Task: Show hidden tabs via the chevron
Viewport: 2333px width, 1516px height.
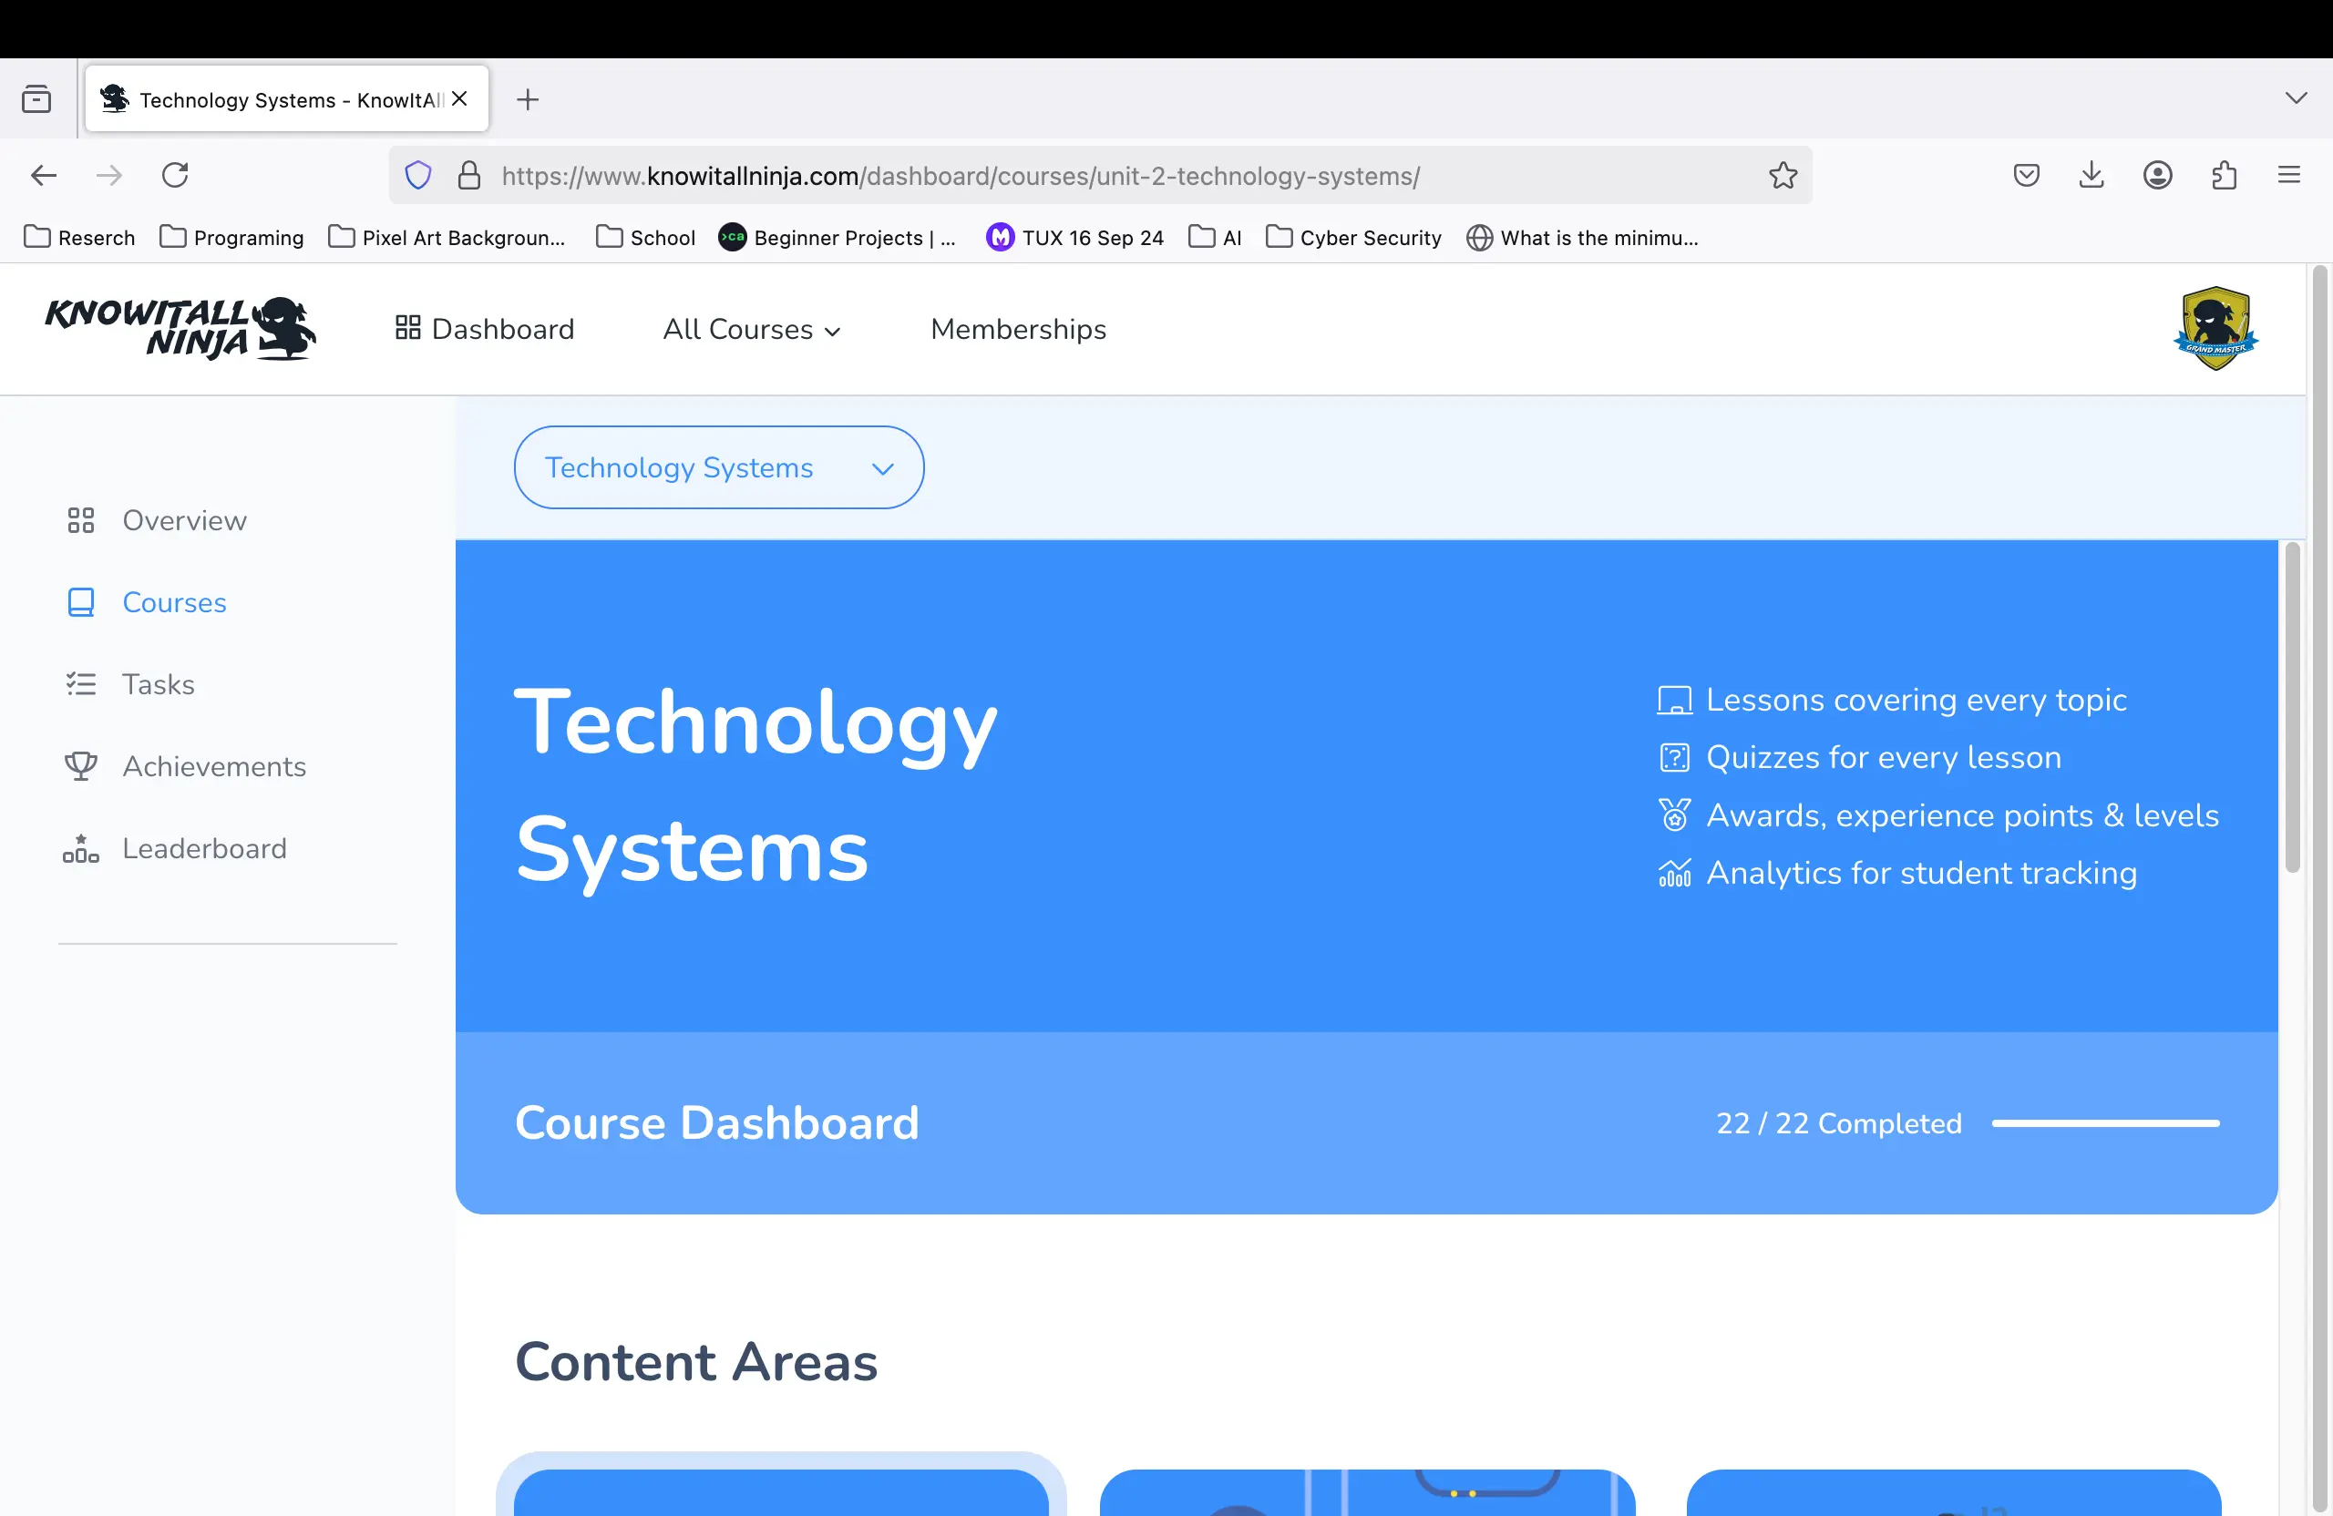Action: (x=2295, y=98)
